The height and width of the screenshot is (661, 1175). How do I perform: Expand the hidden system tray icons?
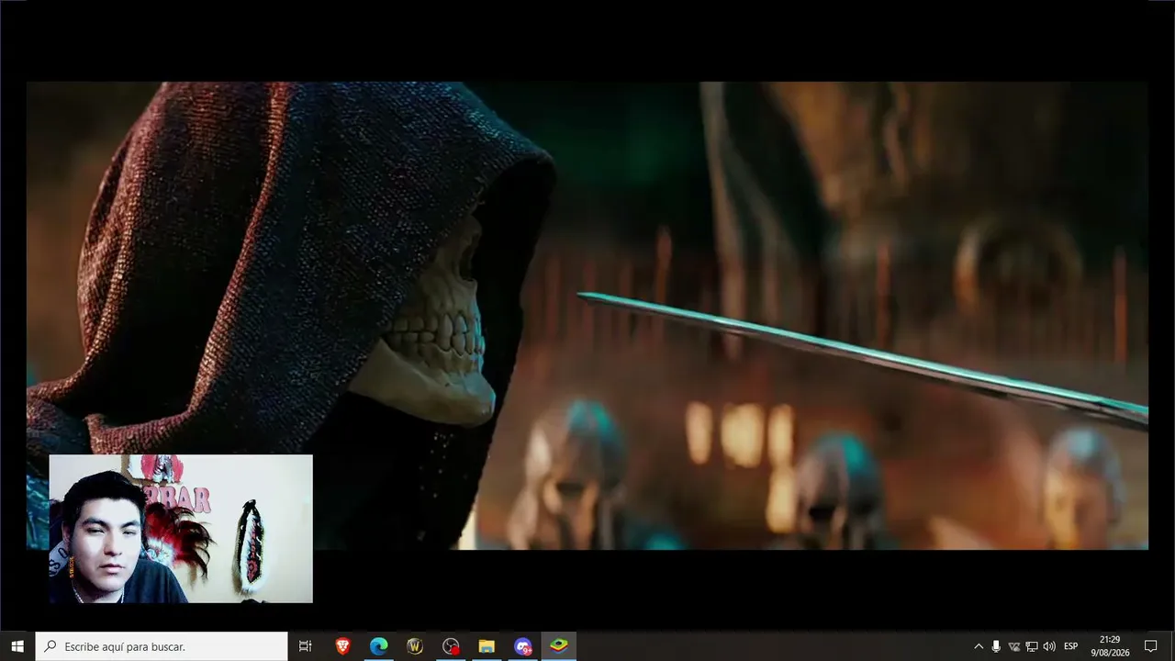979,646
